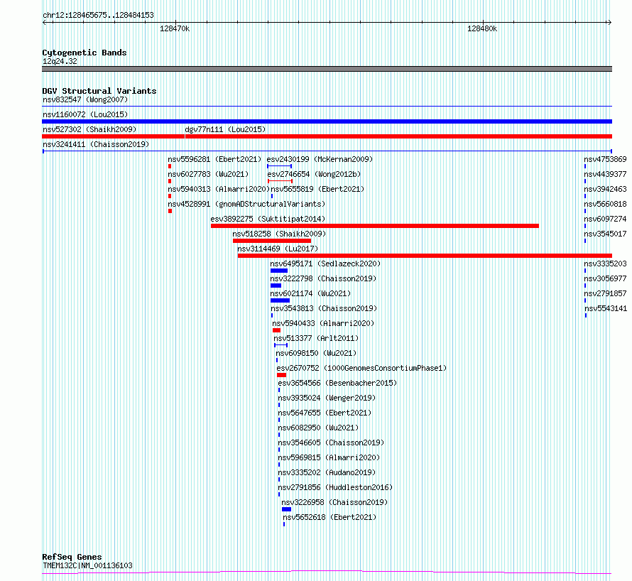Click the esv3892275 (Suktitipat2014) red bar
632x581 pixels.
tap(375, 226)
